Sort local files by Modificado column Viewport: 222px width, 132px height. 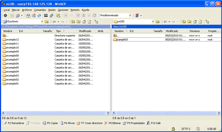click(86, 31)
